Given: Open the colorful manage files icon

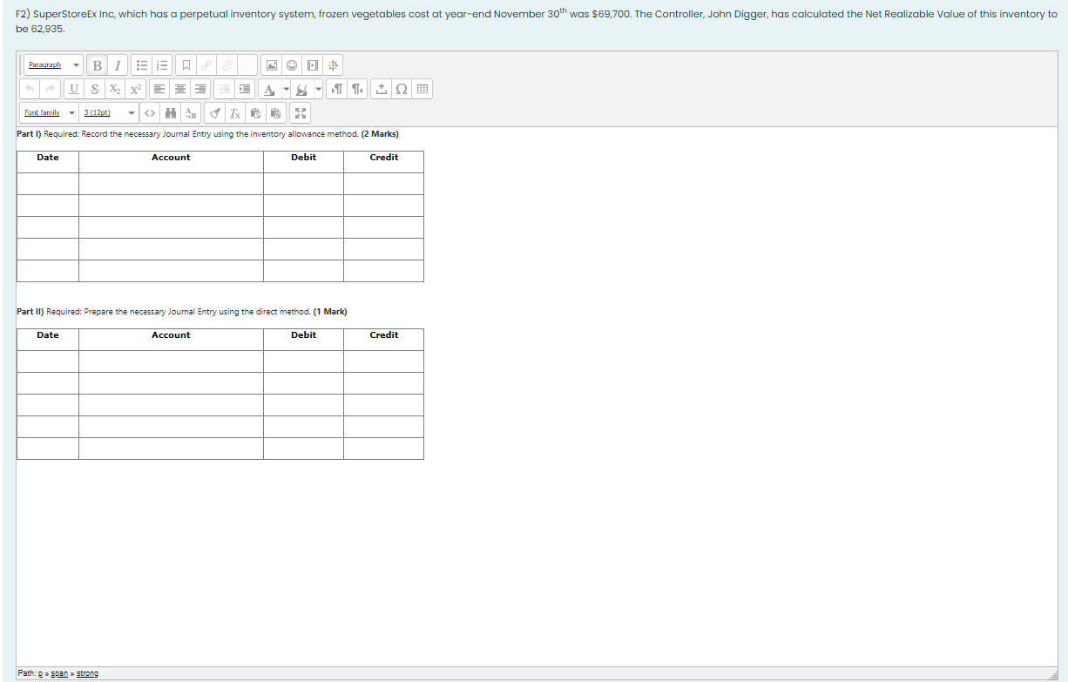Looking at the screenshot, I should pos(333,65).
